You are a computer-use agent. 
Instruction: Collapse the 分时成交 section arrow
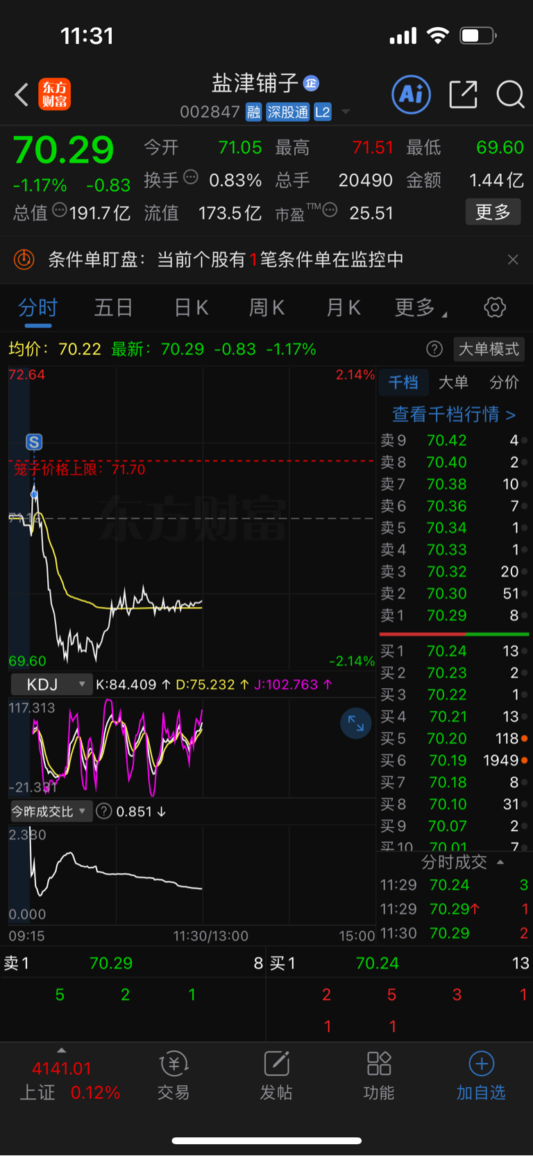(x=500, y=863)
